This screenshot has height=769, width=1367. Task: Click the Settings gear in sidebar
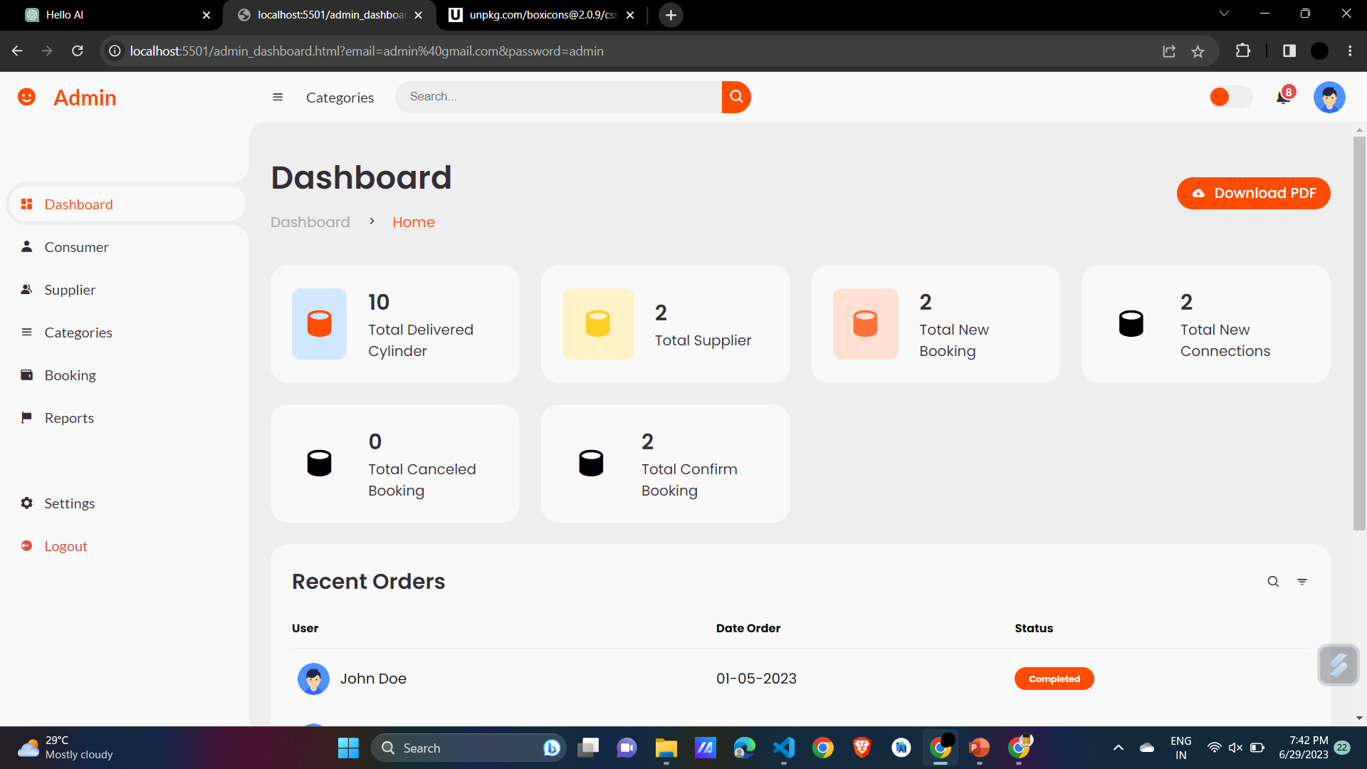point(27,503)
